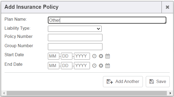Click the Liability Type dropdown arrow
174x97 pixels.
(x=98, y=29)
